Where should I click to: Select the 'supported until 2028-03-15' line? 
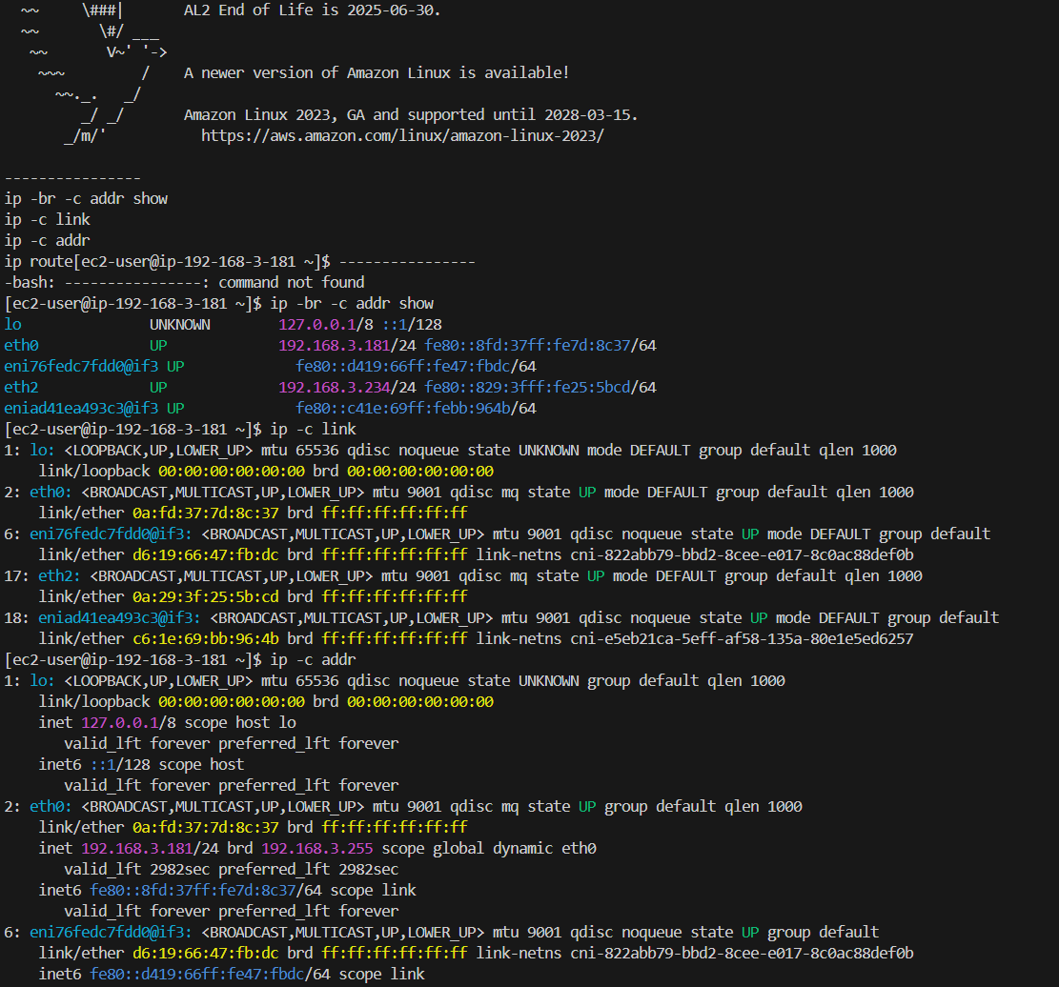click(411, 114)
